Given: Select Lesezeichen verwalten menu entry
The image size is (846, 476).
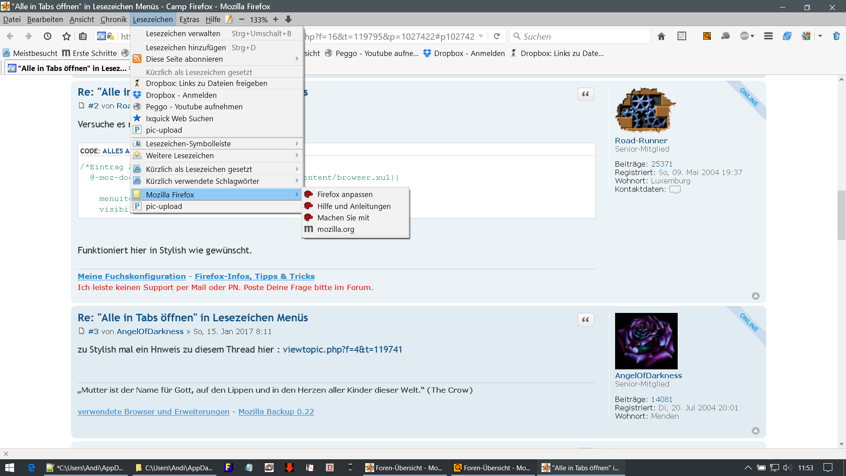Looking at the screenshot, I should pyautogui.click(x=183, y=33).
